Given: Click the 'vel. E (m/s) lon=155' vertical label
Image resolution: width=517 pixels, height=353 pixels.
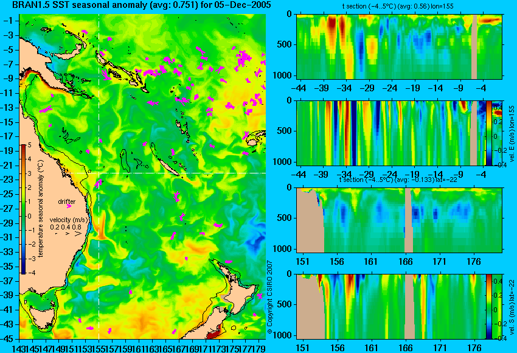Looking at the screenshot, I should 512,135.
